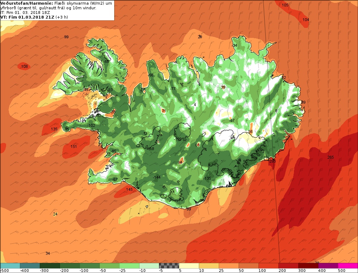Viewport: 358px width, 273px height.
Task: Click the 265 flux value in the southeast sea
Action: (x=330, y=157)
